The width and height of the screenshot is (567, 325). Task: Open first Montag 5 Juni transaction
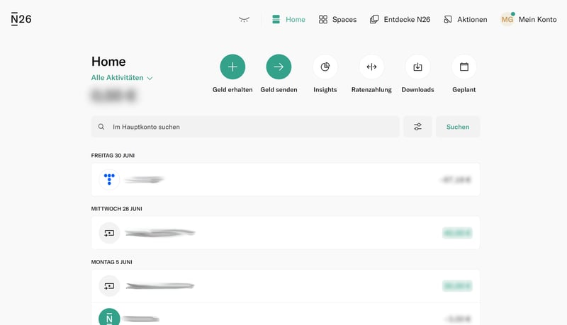286,286
